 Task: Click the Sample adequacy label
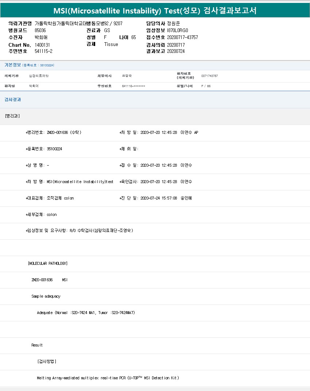(x=46, y=296)
